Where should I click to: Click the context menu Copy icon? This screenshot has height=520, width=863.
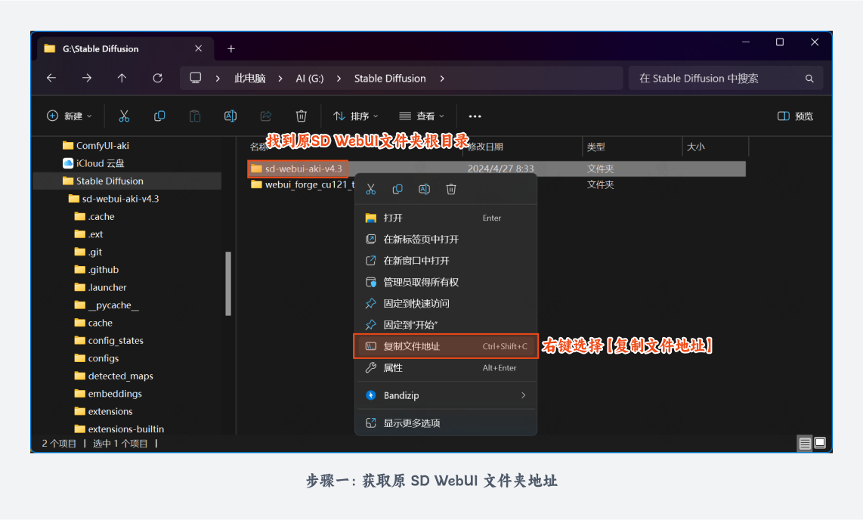point(397,189)
